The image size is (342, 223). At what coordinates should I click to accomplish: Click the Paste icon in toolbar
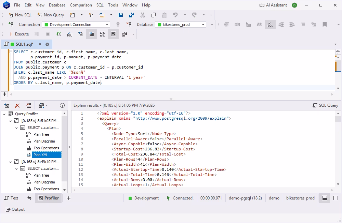[x=164, y=15]
